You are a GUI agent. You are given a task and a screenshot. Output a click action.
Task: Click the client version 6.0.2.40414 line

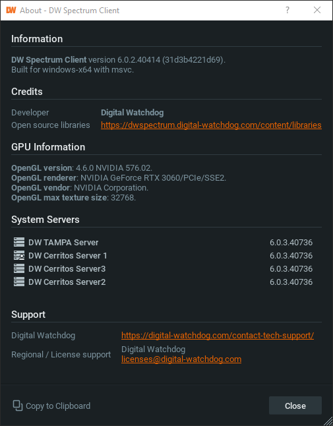(x=119, y=60)
